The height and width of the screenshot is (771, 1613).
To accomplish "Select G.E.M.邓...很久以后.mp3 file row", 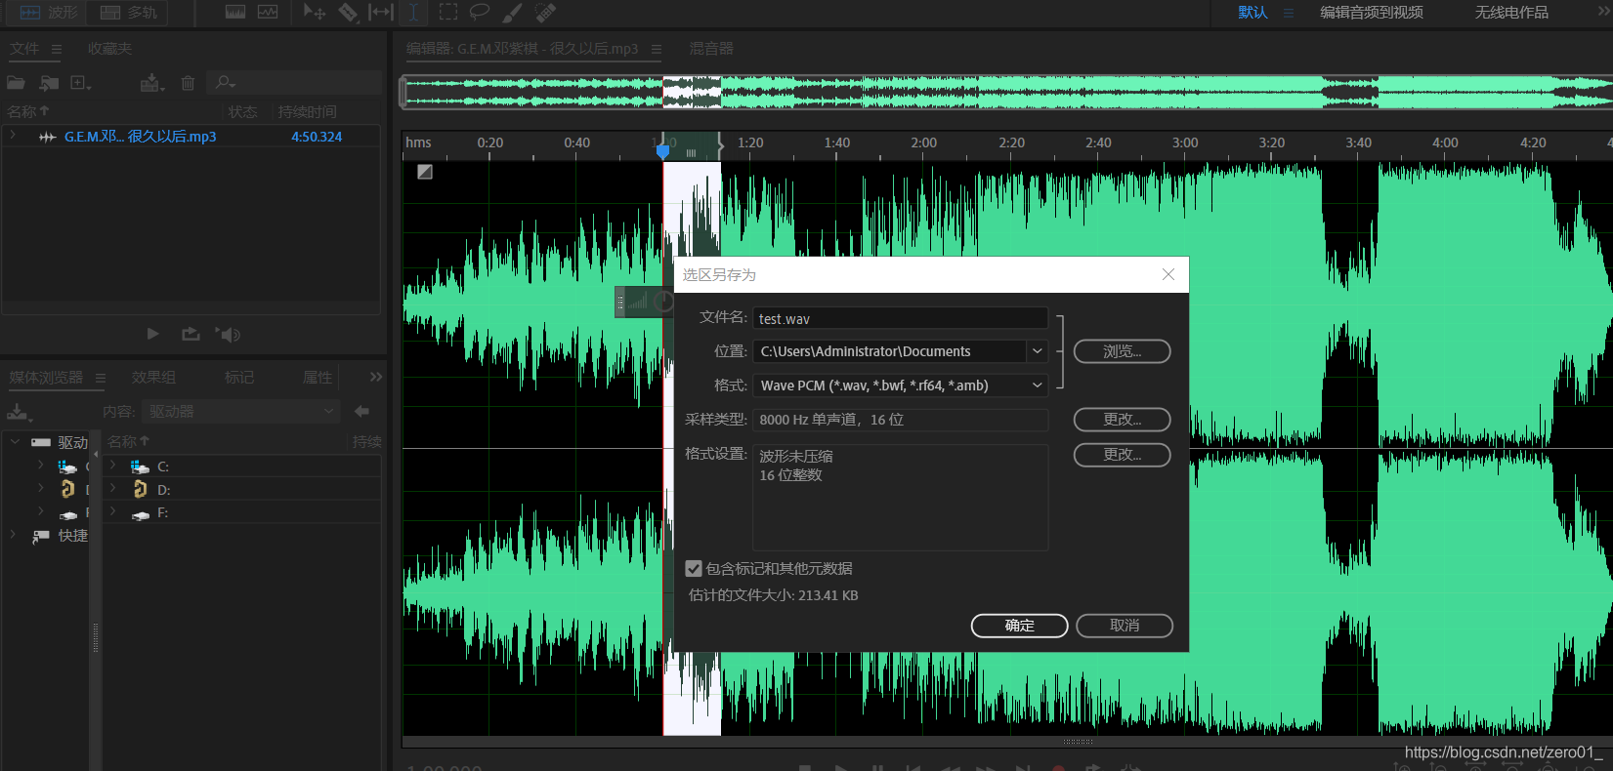I will pyautogui.click(x=191, y=137).
